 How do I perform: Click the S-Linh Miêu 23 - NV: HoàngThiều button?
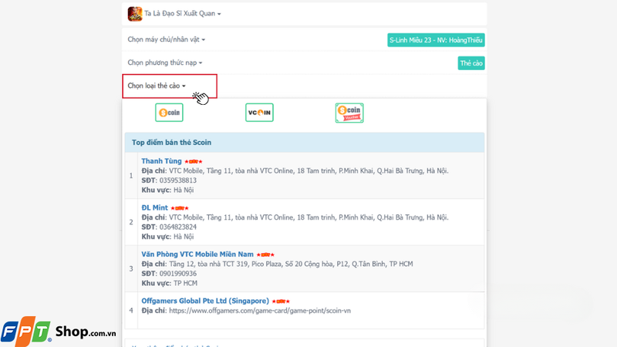coord(436,40)
